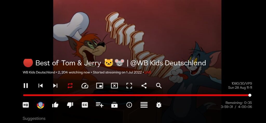Open the description lines icon
266x123 pixels.
pyautogui.click(x=144, y=105)
